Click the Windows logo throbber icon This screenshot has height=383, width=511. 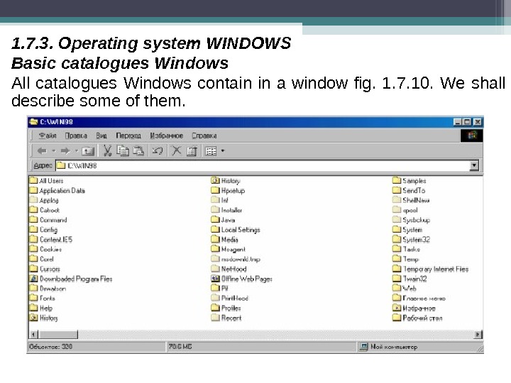point(471,135)
